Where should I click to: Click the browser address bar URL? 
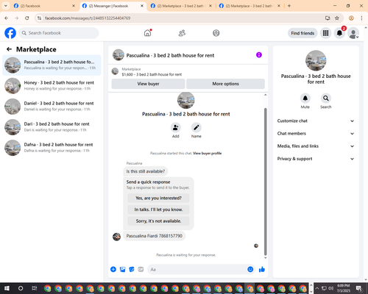pos(88,18)
